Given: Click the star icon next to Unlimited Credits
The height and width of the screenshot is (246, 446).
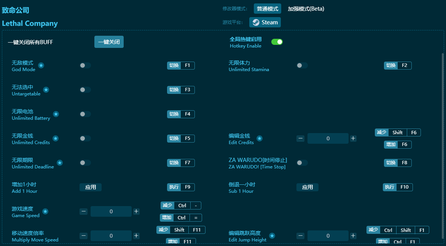Looking at the screenshot, I should tap(56, 138).
